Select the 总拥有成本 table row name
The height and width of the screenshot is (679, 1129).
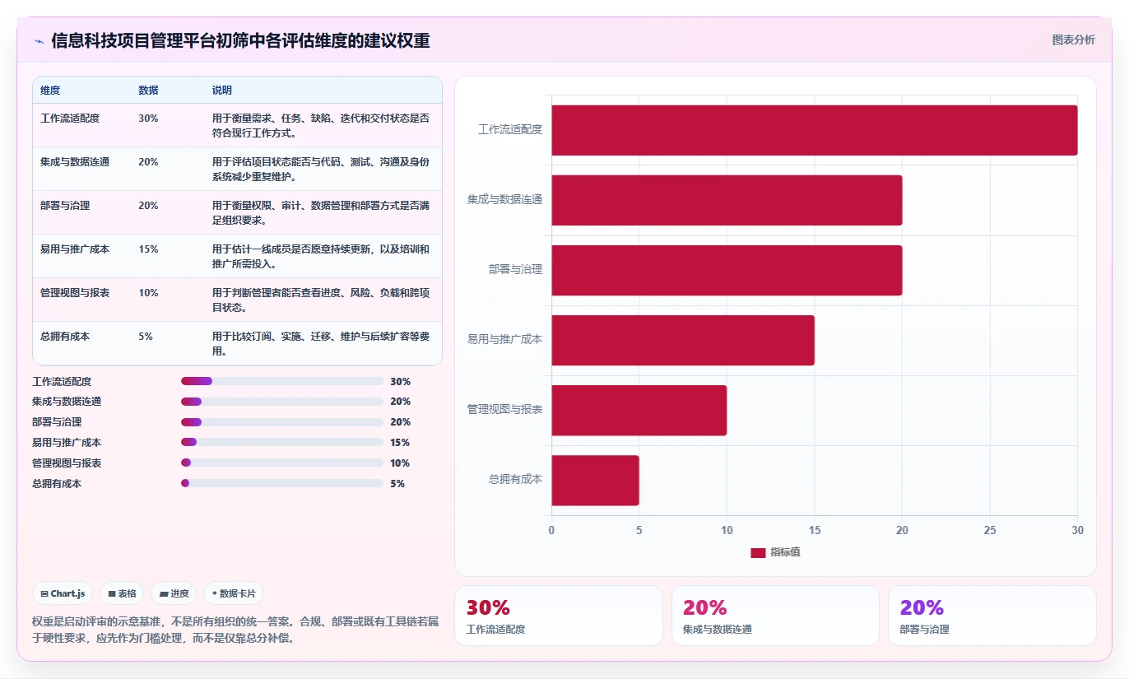point(65,337)
